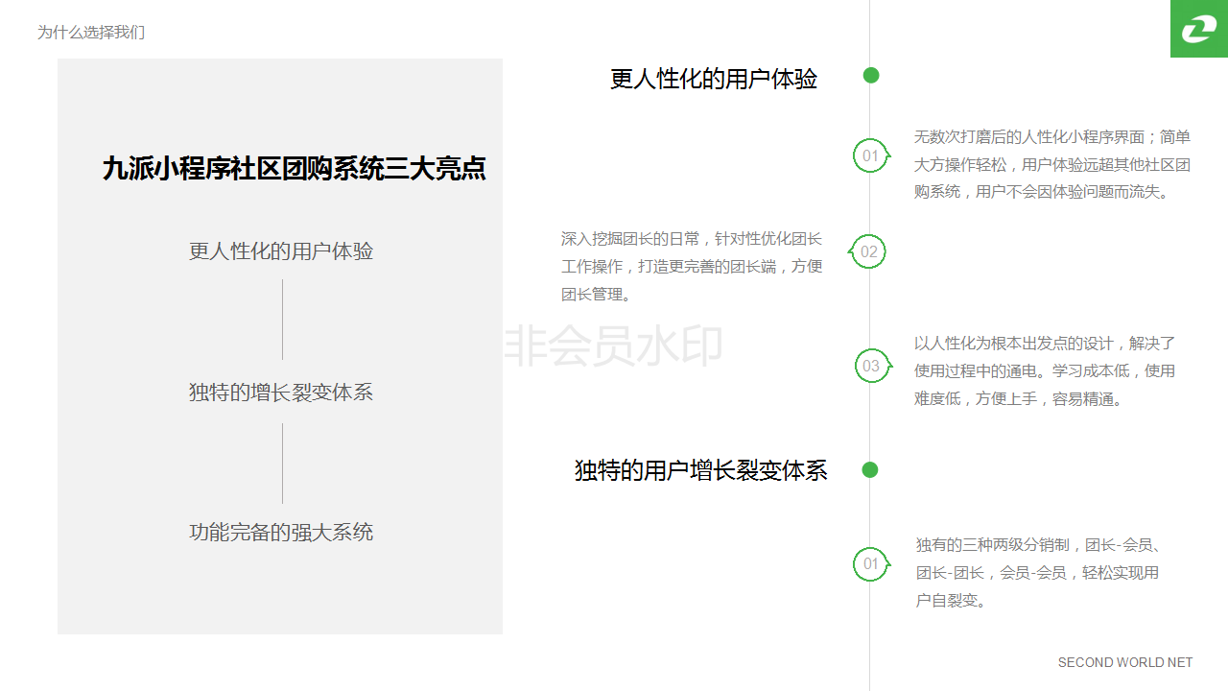Select 独特的增长裂变体系 in the gray panel
1228x691 pixels.
(281, 392)
